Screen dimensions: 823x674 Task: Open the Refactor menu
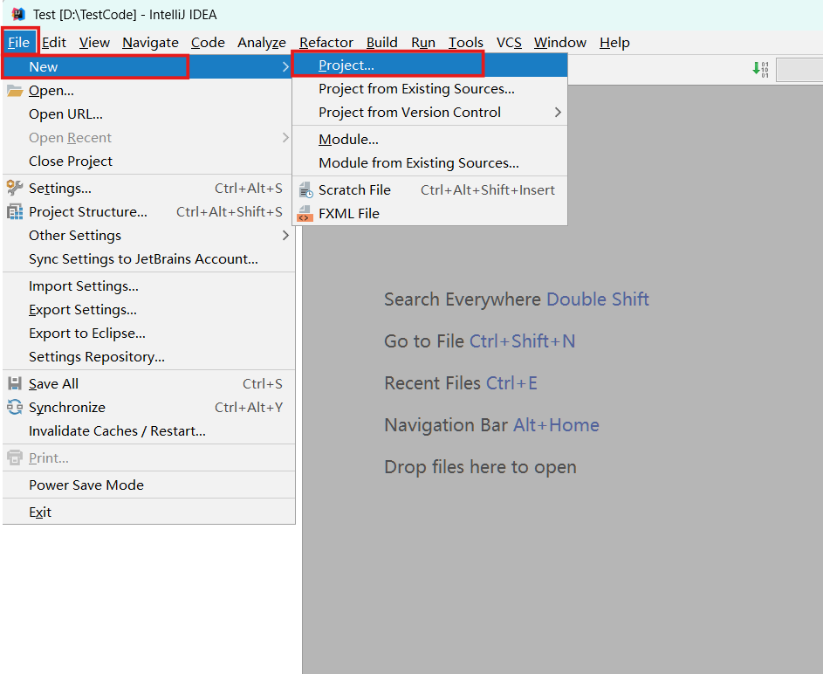coord(326,42)
